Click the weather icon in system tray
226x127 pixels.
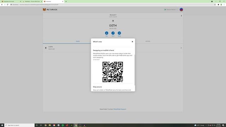195,125
